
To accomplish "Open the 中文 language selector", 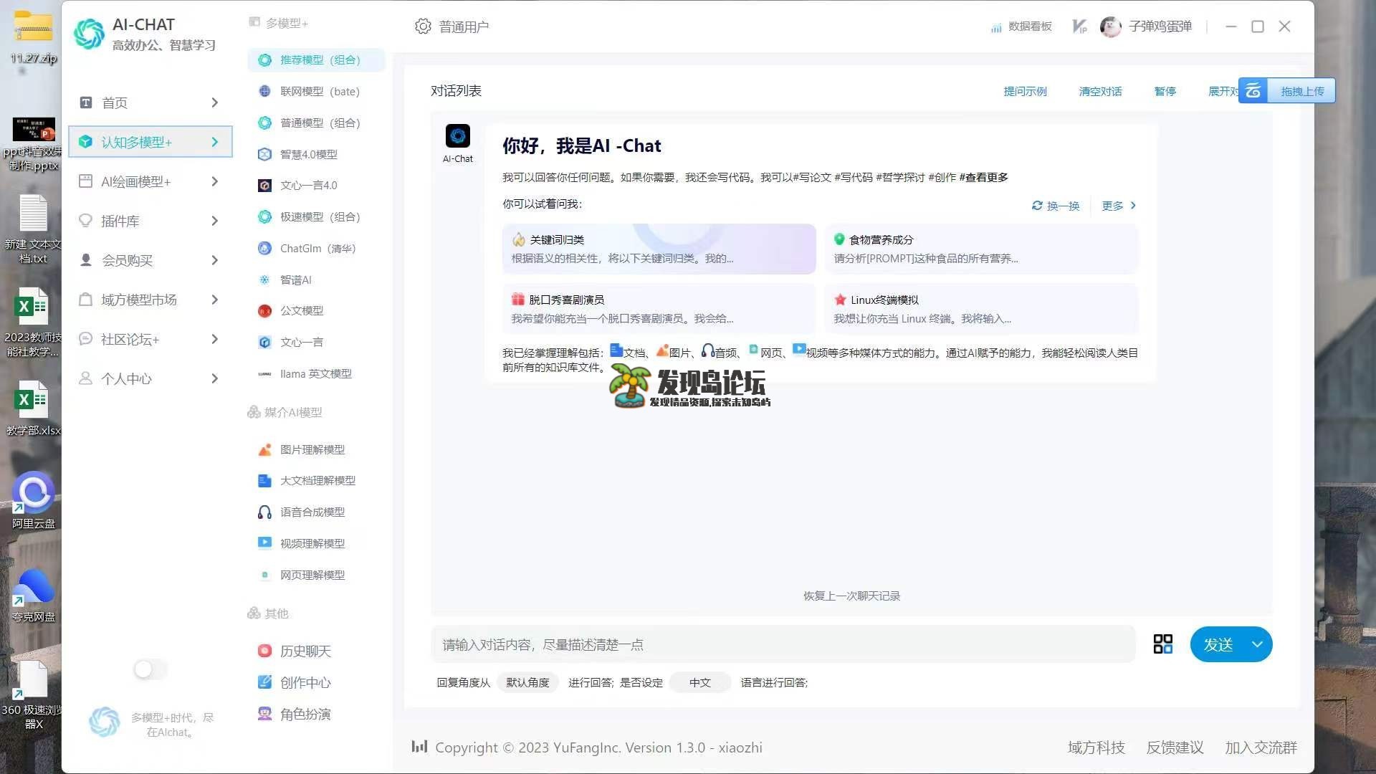I will pos(700,682).
